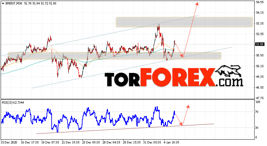Select the 54.95 price axis label
This screenshot has width=267, height=146.
coord(260,2)
